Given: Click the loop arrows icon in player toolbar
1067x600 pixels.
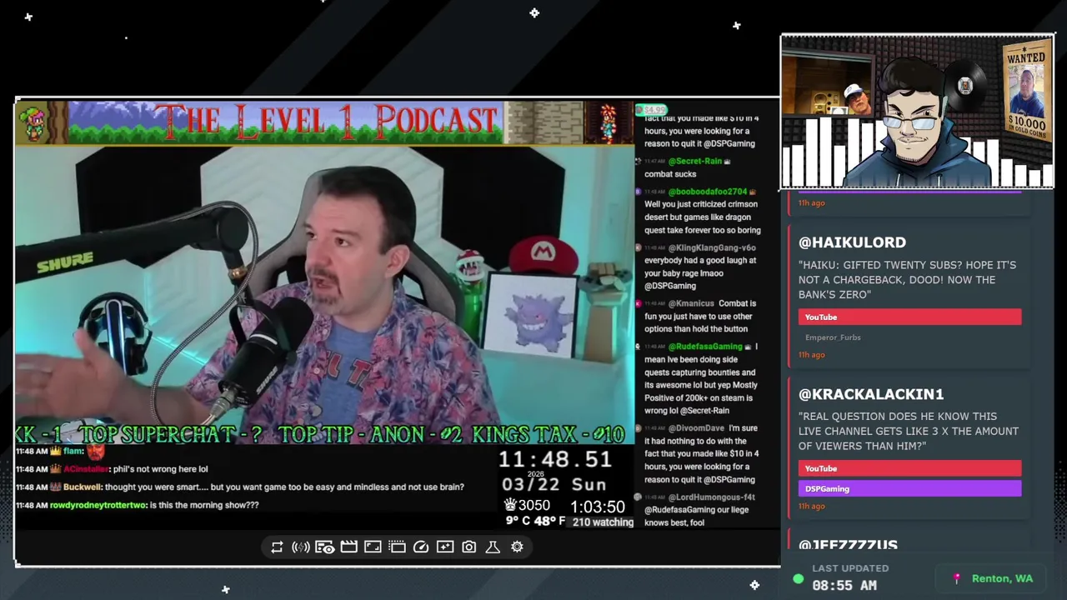Looking at the screenshot, I should pos(277,547).
